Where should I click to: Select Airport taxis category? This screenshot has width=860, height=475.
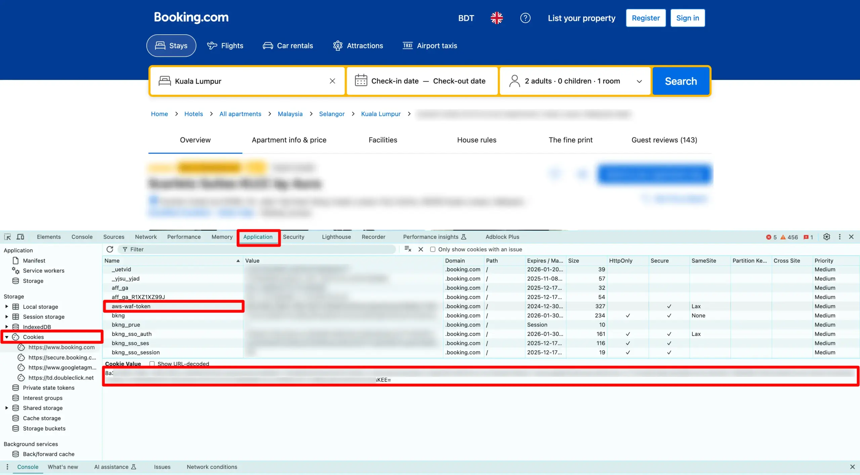tap(430, 45)
